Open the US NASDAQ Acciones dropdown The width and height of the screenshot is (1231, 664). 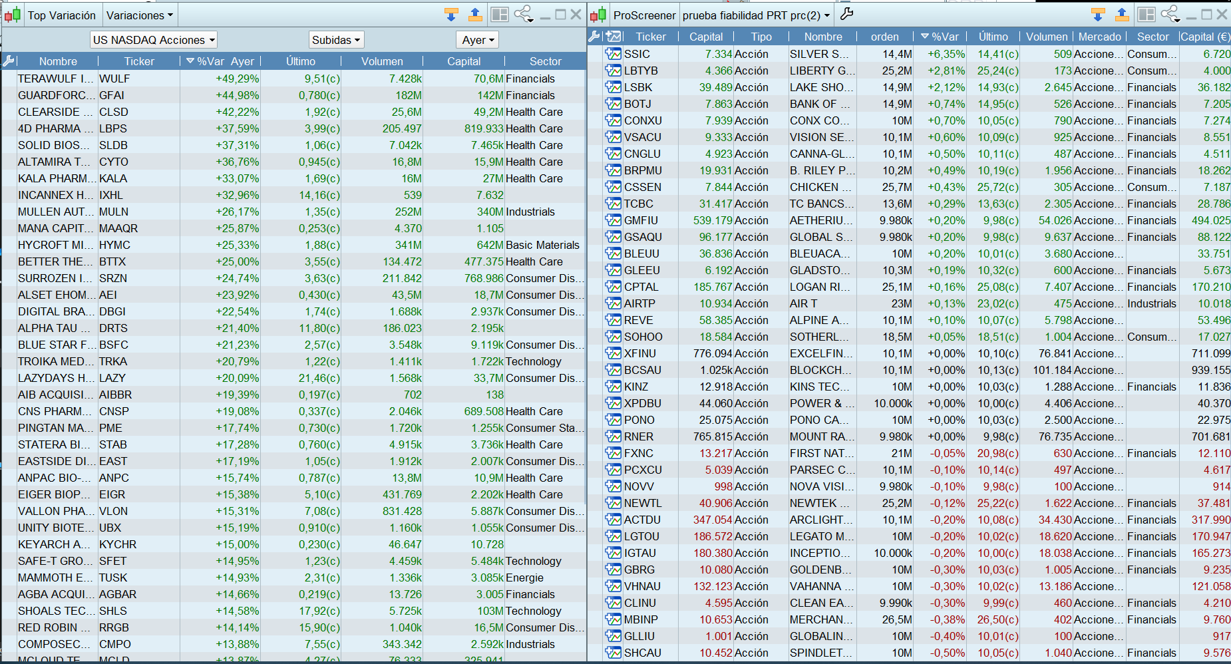[x=154, y=40]
